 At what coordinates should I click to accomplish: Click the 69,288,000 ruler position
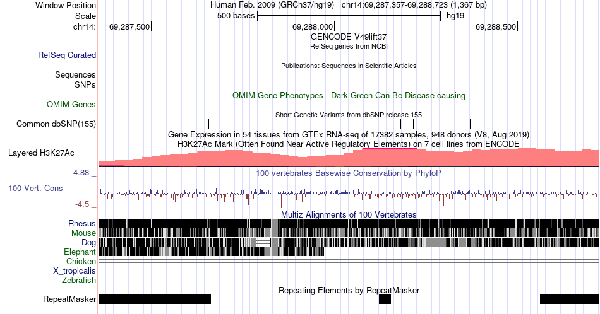click(x=313, y=26)
